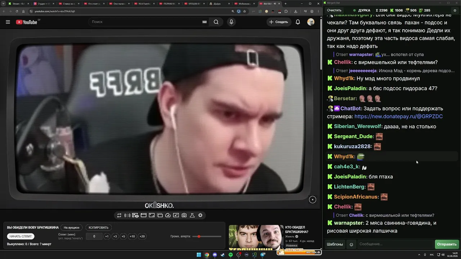461x259 pixels.
Task: Click the YouTube search magnifier button
Action: coord(216,22)
